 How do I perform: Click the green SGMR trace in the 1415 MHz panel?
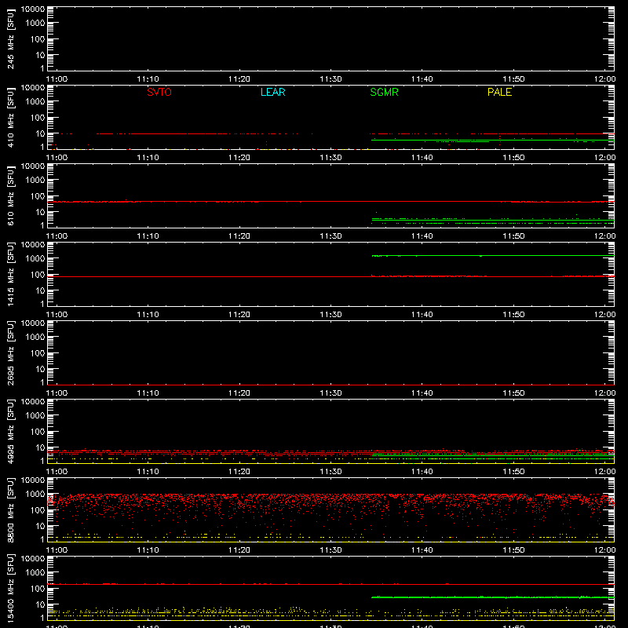[493, 256]
